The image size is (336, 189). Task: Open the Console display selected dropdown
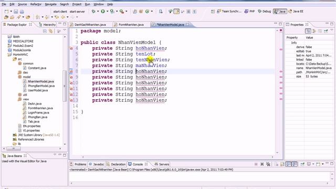pos(313,164)
